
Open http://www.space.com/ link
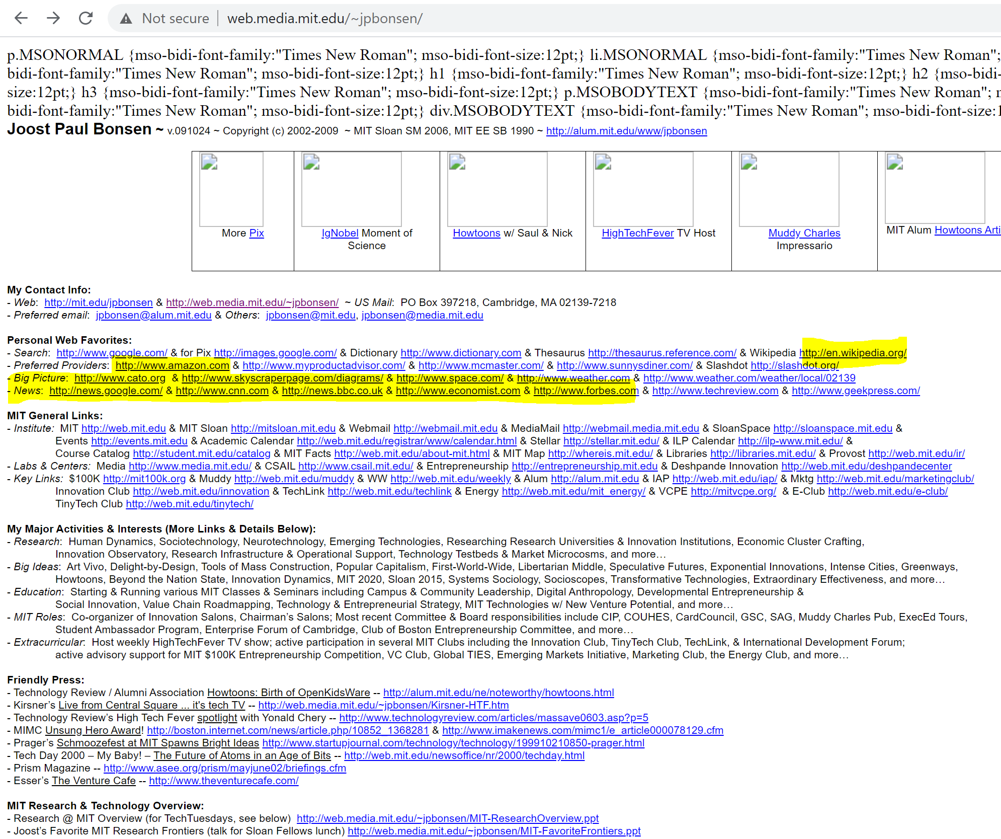(x=450, y=378)
